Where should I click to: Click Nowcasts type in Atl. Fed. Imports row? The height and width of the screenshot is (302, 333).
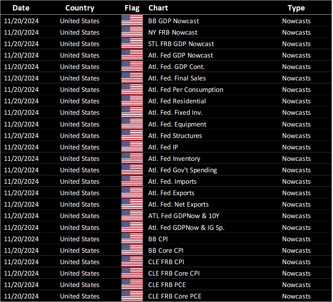click(x=296, y=182)
